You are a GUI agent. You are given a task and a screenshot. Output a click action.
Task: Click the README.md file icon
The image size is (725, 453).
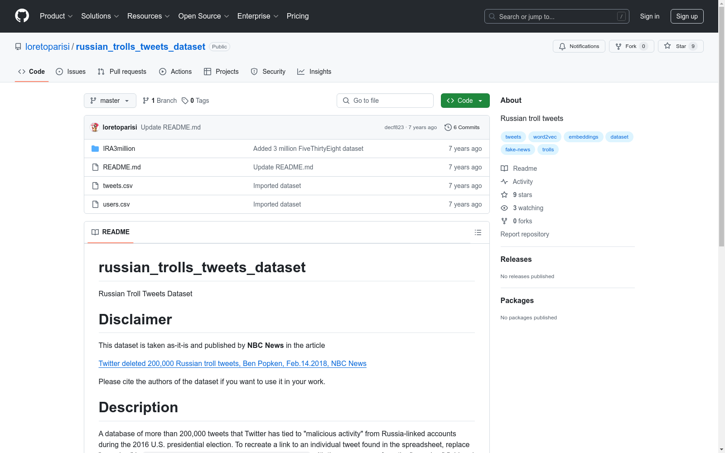pos(95,167)
